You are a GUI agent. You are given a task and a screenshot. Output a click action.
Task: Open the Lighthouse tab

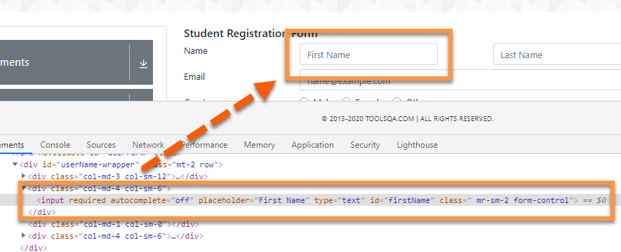click(417, 145)
